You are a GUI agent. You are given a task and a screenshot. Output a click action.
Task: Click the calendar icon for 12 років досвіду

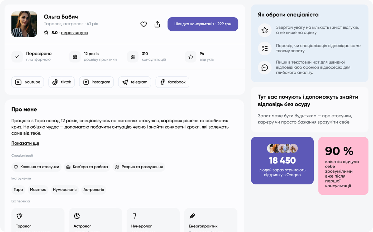pos(75,57)
